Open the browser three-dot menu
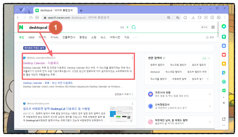The height and width of the screenshot is (137, 238). (x=225, y=17)
